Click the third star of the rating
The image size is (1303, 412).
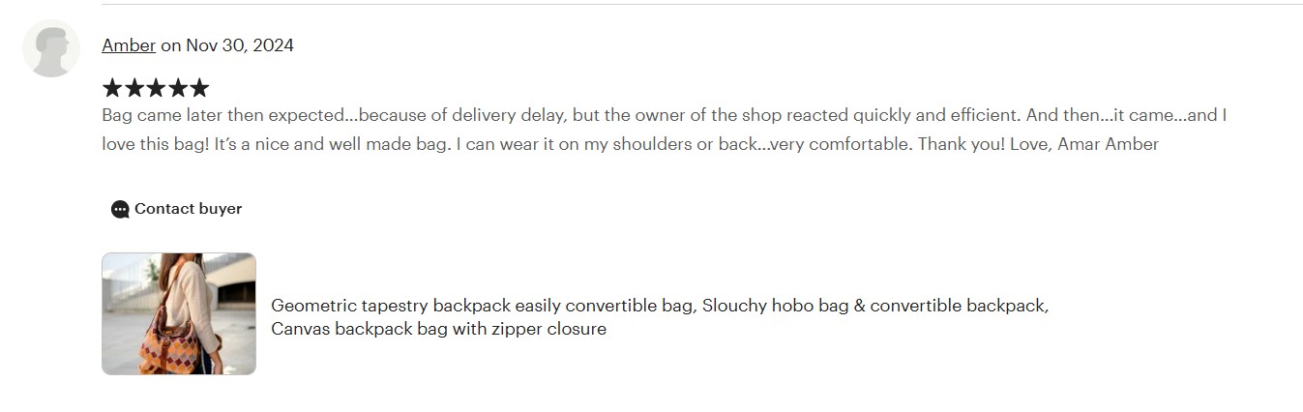coord(156,88)
